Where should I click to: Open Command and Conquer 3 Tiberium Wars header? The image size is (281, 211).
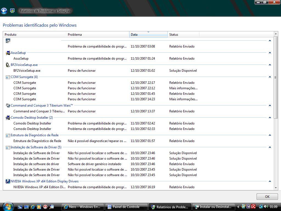click(x=42, y=105)
